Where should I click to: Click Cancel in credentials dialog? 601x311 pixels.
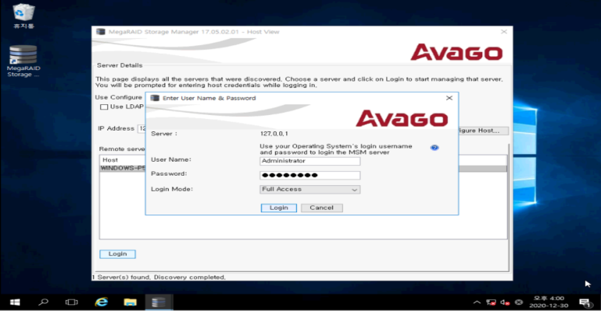(x=322, y=208)
